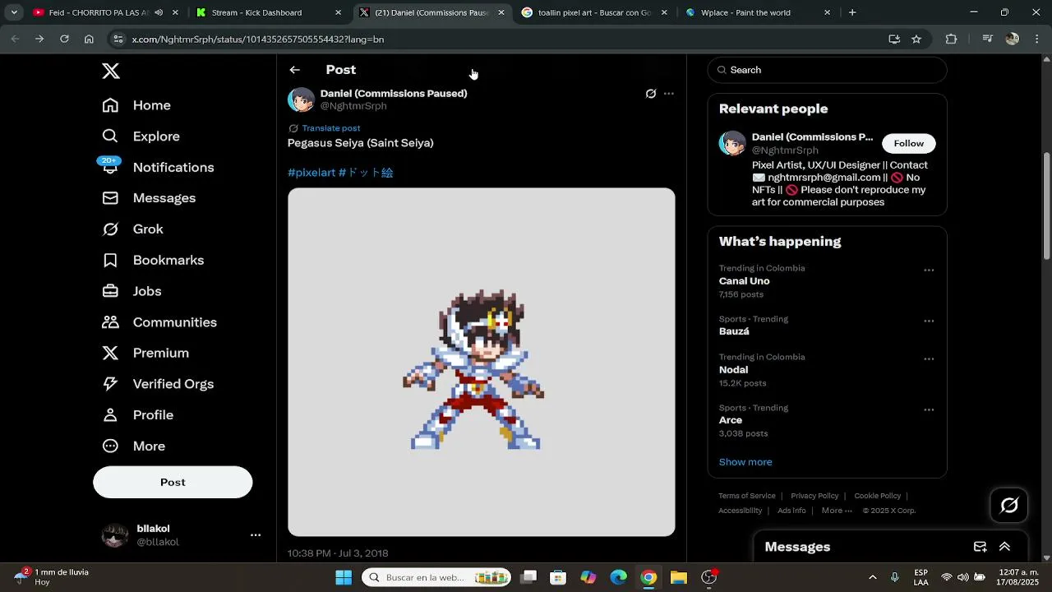Click the new message compose icon
The image size is (1052, 592).
pyautogui.click(x=980, y=547)
